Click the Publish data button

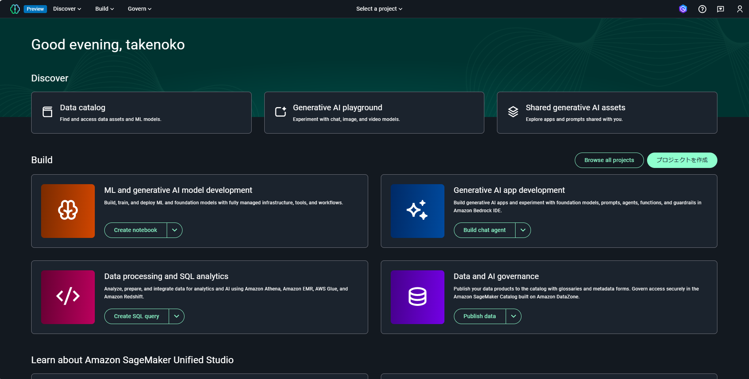coord(480,316)
